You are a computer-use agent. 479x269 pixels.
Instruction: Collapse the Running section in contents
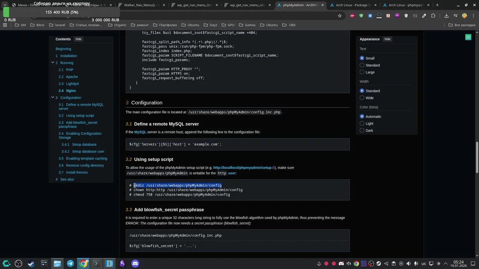52,63
